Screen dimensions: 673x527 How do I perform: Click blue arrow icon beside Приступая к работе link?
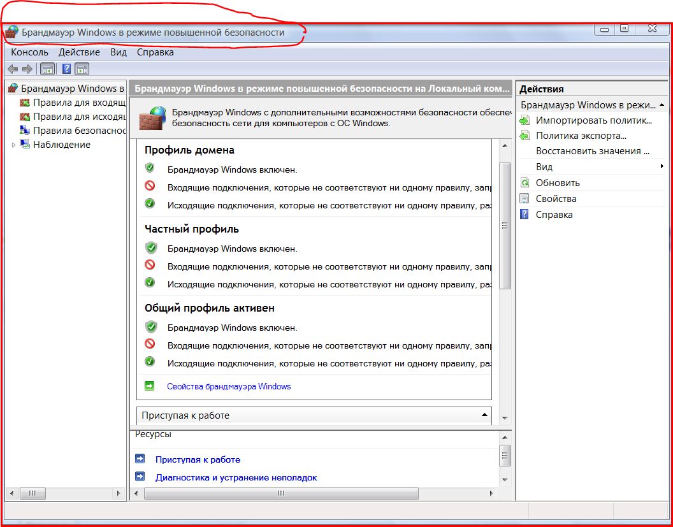[140, 459]
